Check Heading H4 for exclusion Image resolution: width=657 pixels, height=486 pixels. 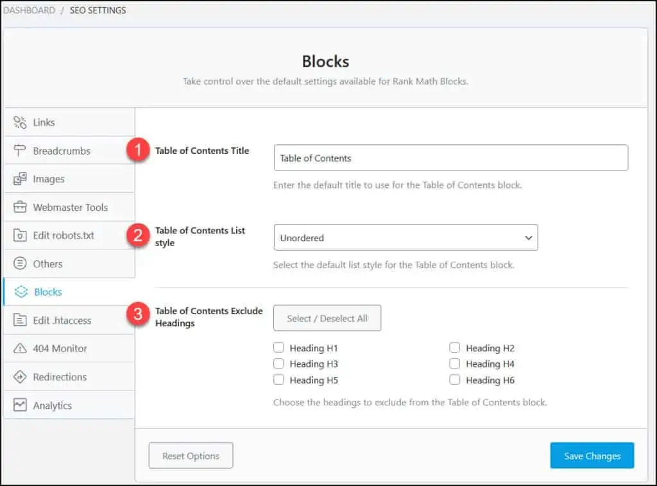tap(455, 364)
